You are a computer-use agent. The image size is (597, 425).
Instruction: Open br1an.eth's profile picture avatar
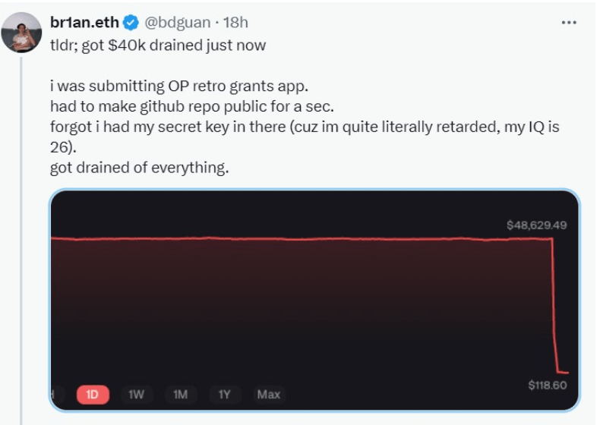tap(21, 33)
